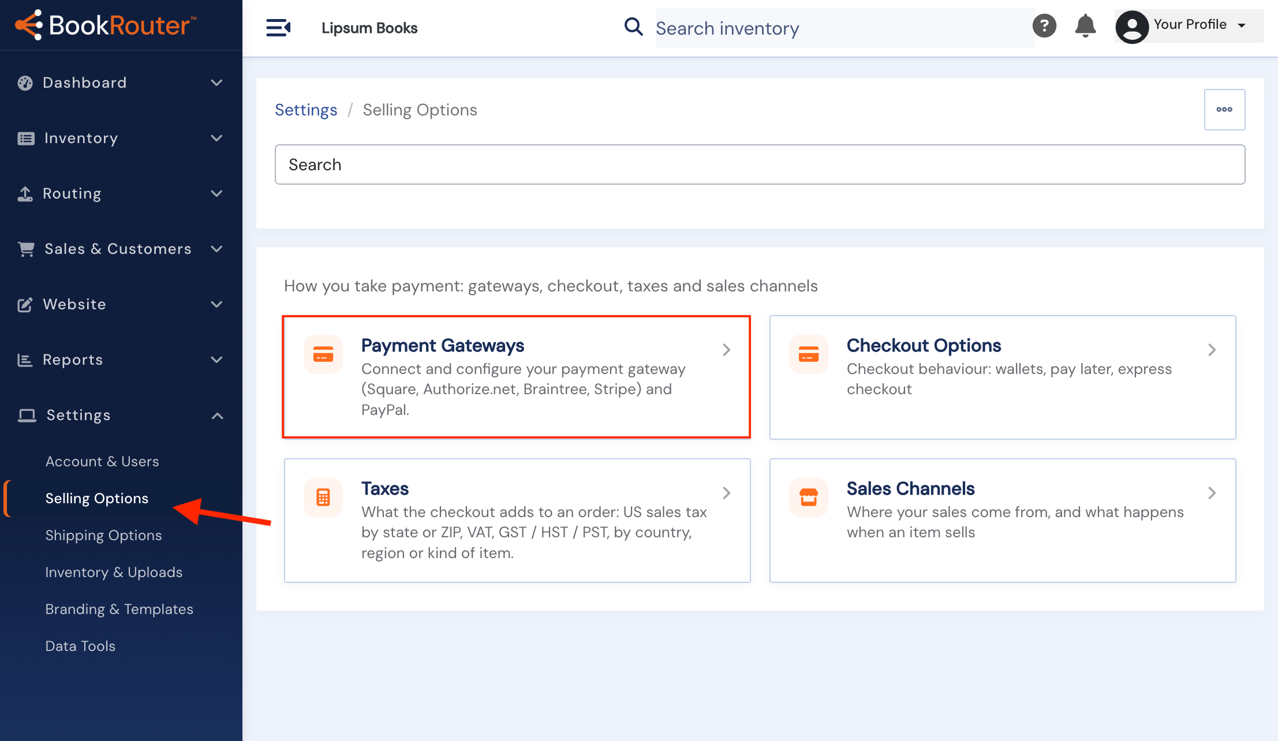1278x741 pixels.
Task: Click the Payment Gateways card icon
Action: pos(323,354)
